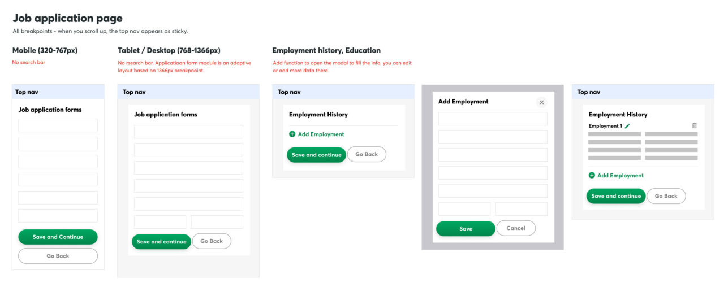Click Save and Continue in mobile layout
This screenshot has height=287, width=724.
click(58, 237)
